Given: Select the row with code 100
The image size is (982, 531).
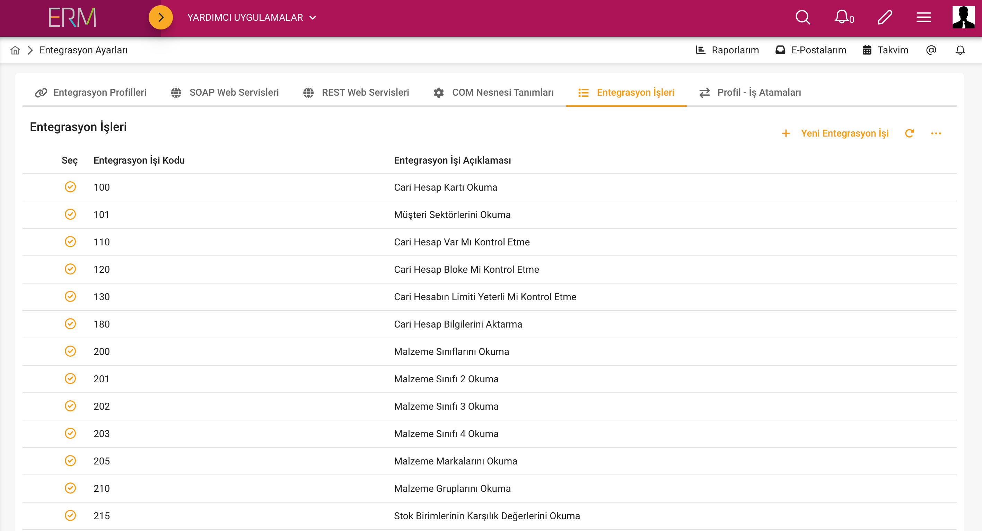Looking at the screenshot, I should click(x=70, y=187).
